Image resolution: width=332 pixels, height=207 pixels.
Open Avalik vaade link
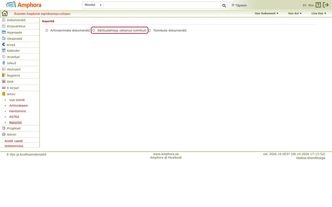14,141
